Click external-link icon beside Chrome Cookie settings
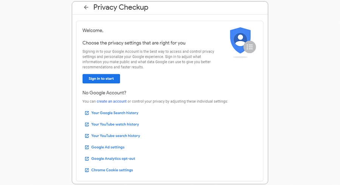The height and width of the screenshot is (185, 340). point(87,170)
